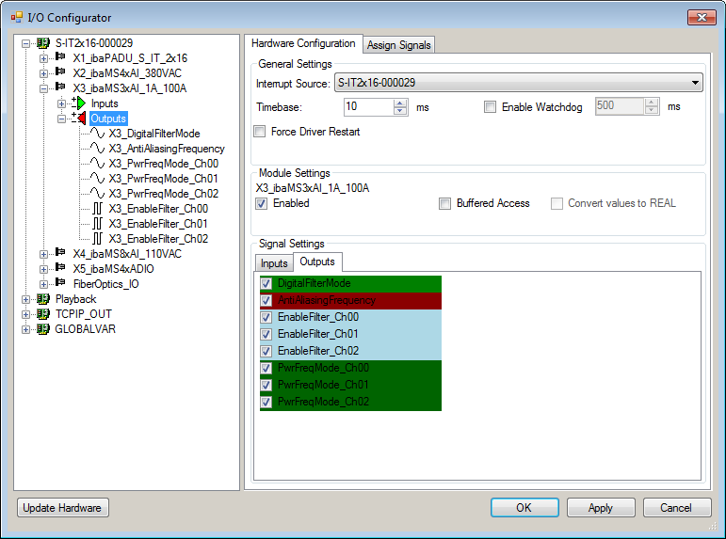This screenshot has height=539, width=726.
Task: Switch to the Assign Signals tab
Action: (398, 45)
